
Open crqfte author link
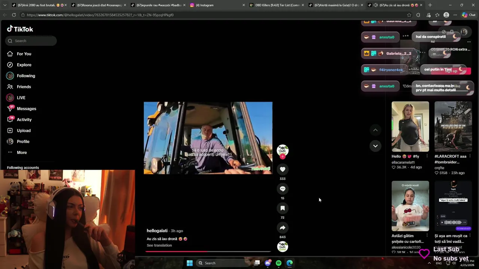[439, 168]
